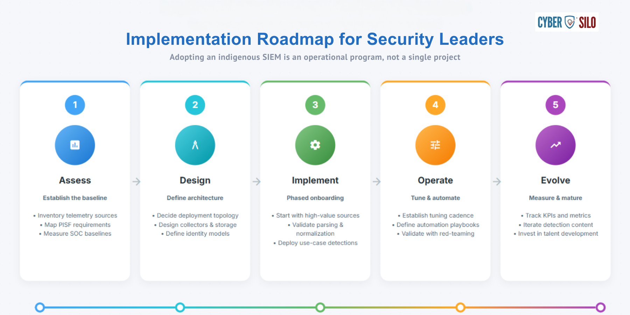The image size is (630, 315).
Task: Click 'Establish the baseline' subheading
Action: click(x=75, y=198)
